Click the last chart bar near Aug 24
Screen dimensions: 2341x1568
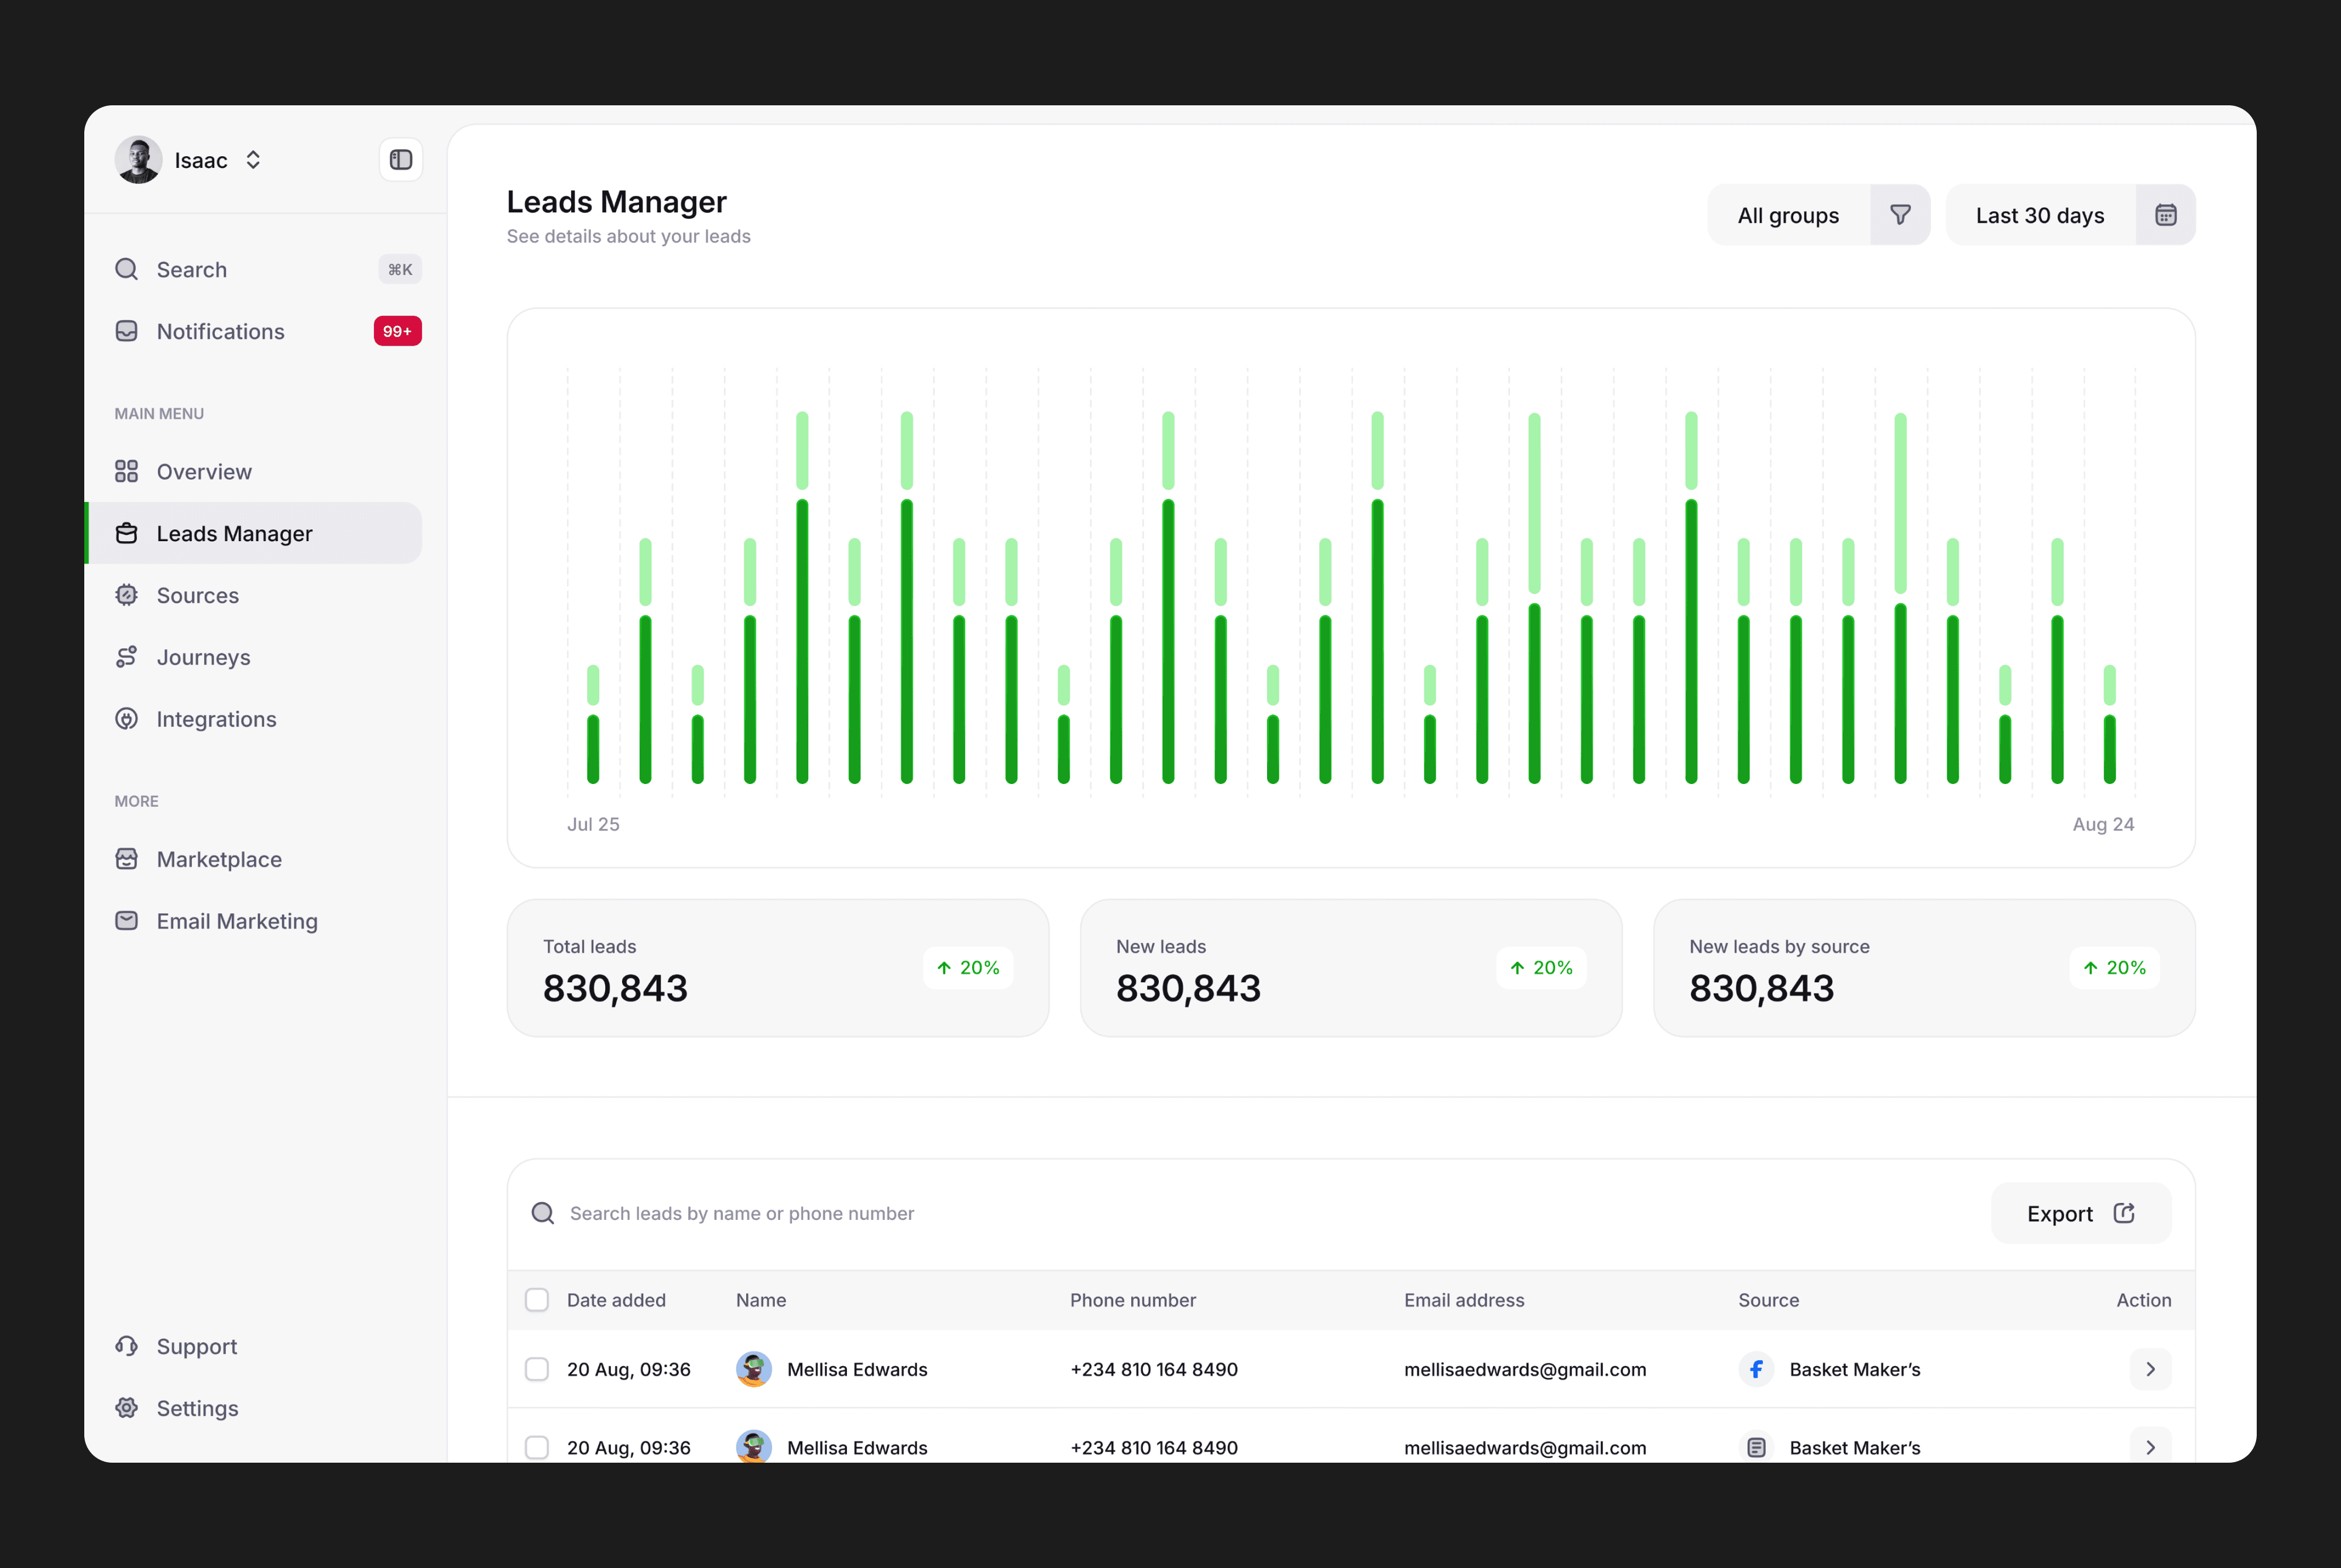[x=2109, y=724]
